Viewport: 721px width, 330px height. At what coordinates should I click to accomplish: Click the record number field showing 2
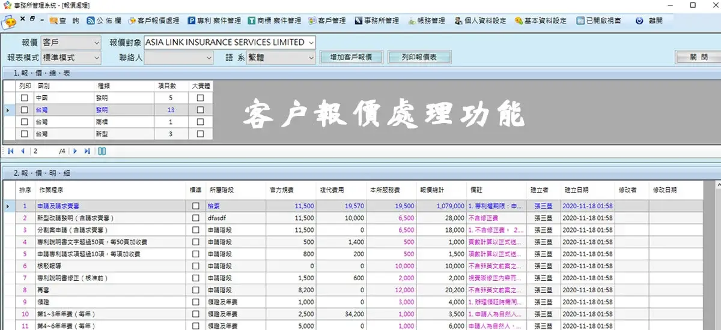[44, 151]
